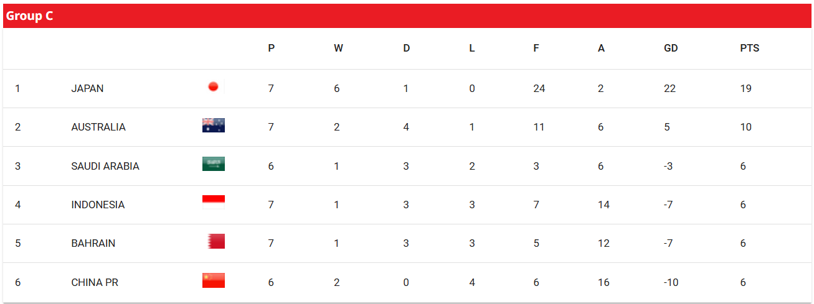
Task: Click the W column header
Action: coord(338,48)
